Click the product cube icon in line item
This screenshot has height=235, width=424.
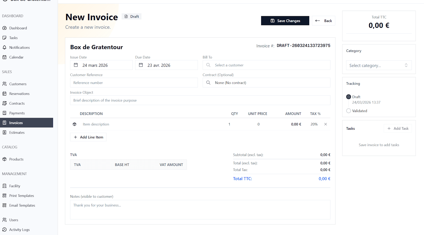[x=74, y=124]
